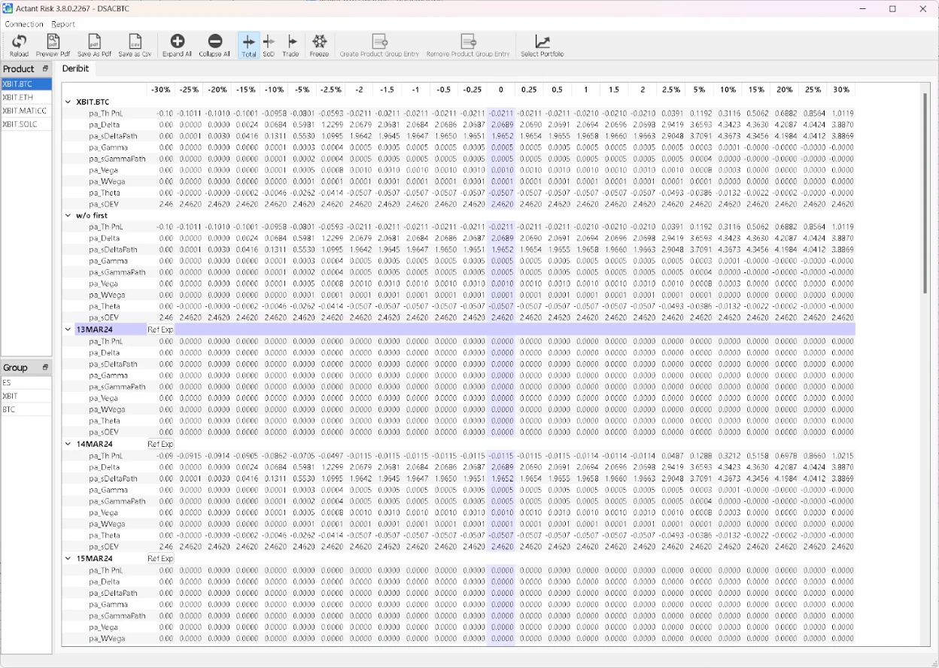Toggle the Total view mode button
The height and width of the screenshot is (668, 939).
248,45
